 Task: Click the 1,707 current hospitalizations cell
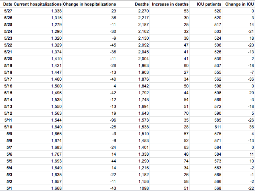tap(57, 154)
